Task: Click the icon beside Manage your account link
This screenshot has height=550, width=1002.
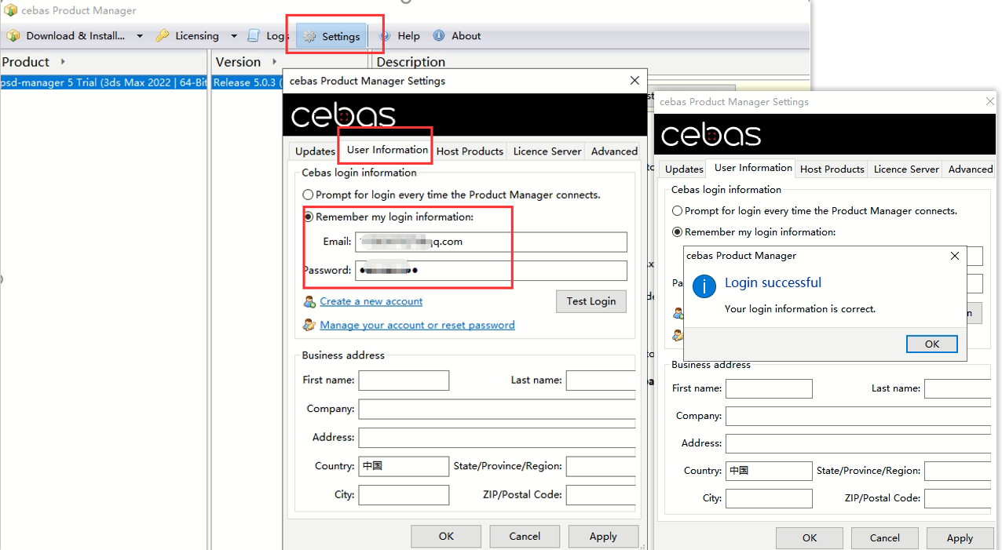Action: coord(310,326)
